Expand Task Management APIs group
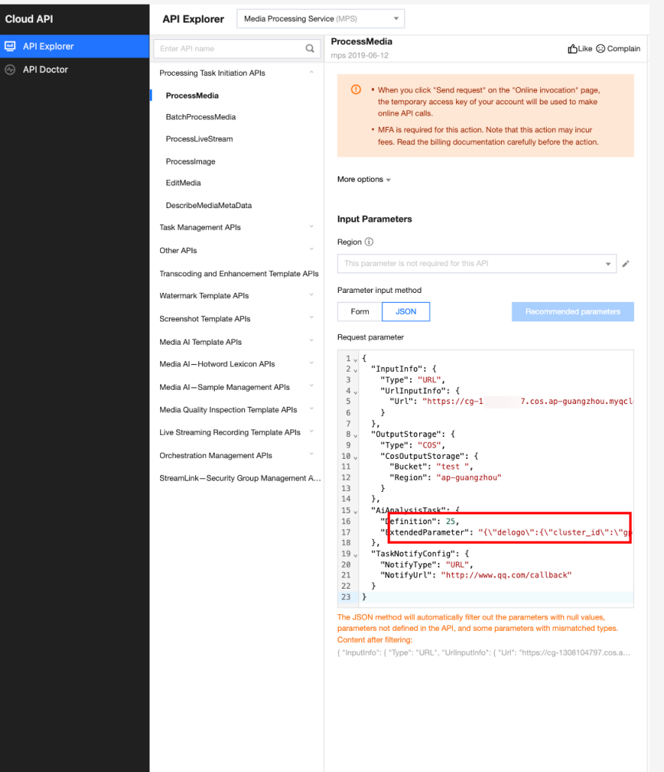664x772 pixels. [237, 227]
